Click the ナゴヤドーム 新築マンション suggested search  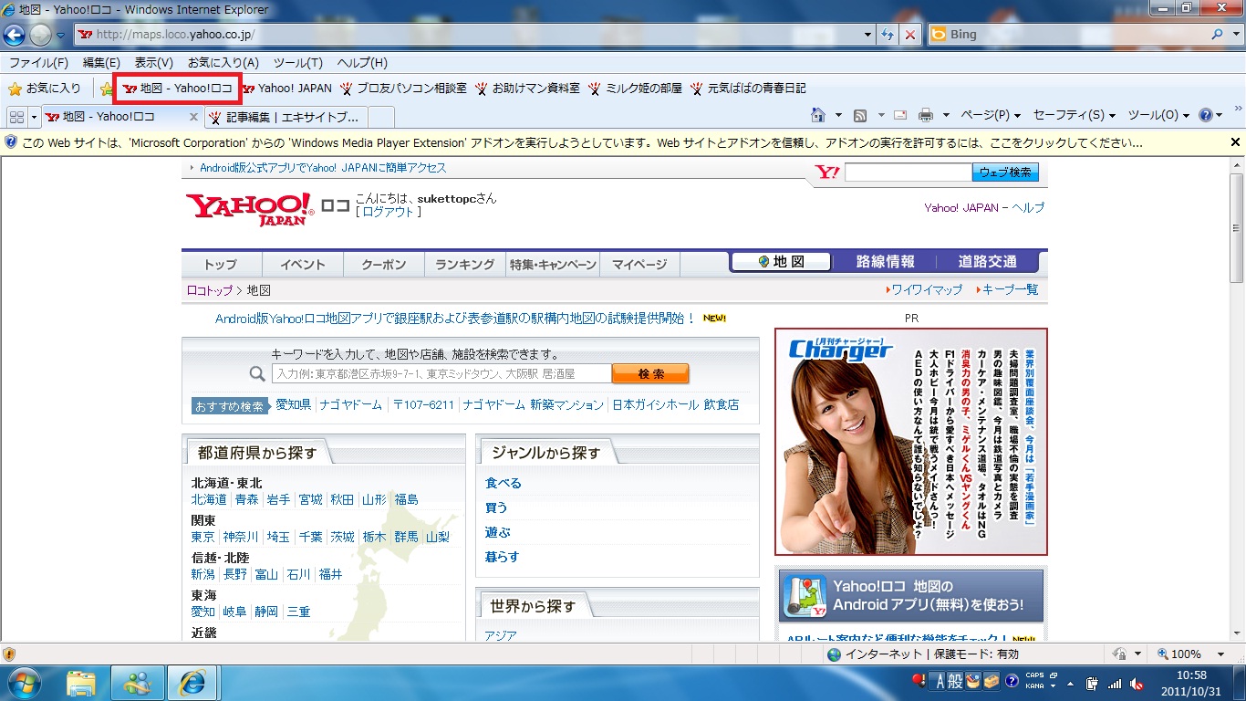pyautogui.click(x=533, y=404)
